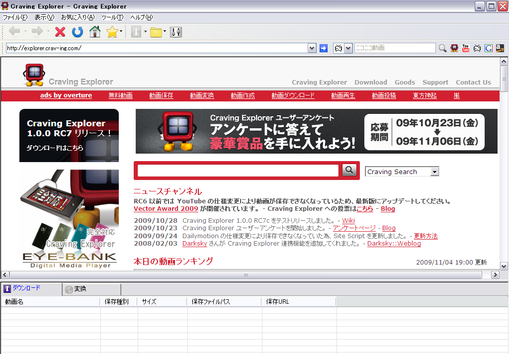Sort by 保存種別 column header
The width and height of the screenshot is (509, 354).
[x=118, y=302]
